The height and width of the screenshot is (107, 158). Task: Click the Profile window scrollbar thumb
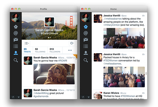[76, 58]
